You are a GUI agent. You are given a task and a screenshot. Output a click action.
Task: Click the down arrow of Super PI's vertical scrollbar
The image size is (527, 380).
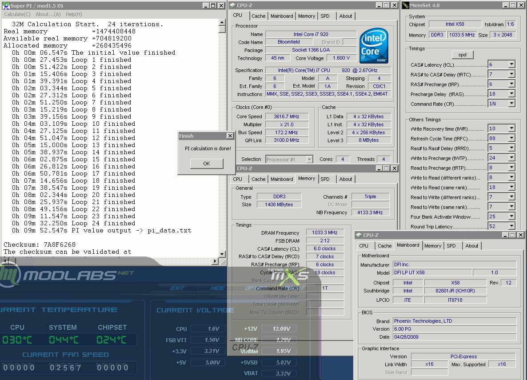[x=222, y=254]
